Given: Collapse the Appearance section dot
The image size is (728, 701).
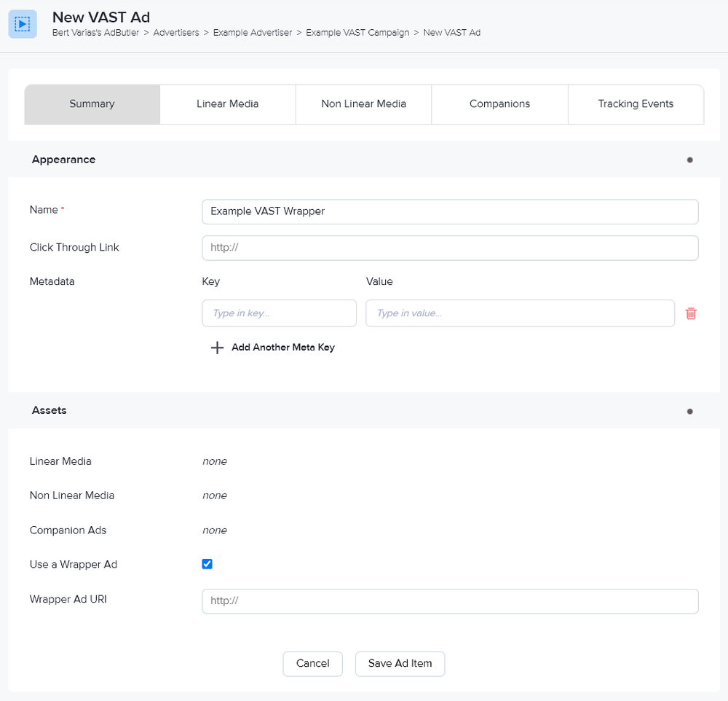Looking at the screenshot, I should coord(689,160).
